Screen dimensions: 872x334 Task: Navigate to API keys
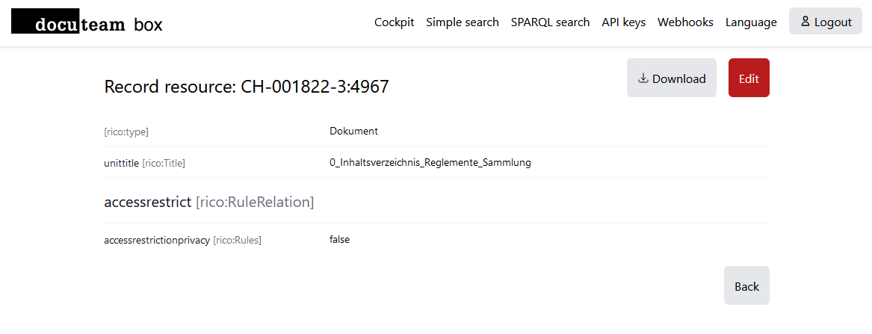(623, 22)
